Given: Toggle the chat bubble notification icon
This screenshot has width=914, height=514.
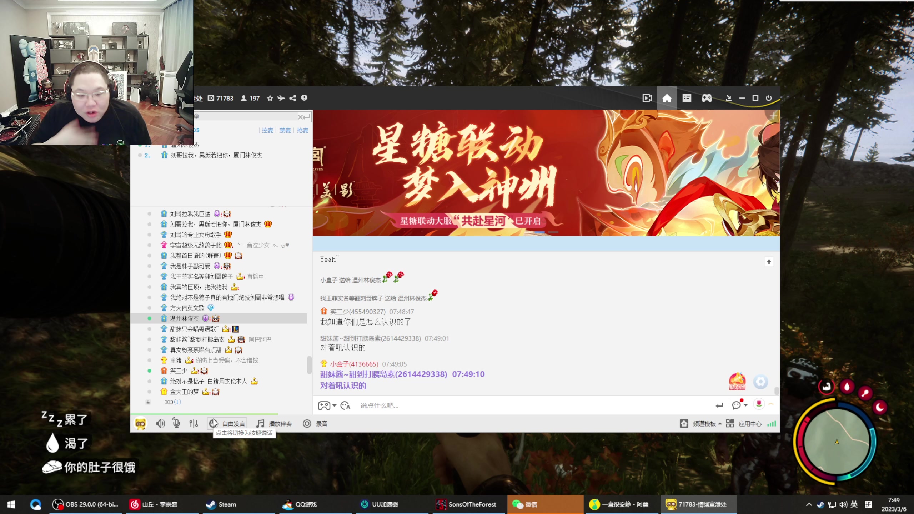Looking at the screenshot, I should [x=736, y=406].
